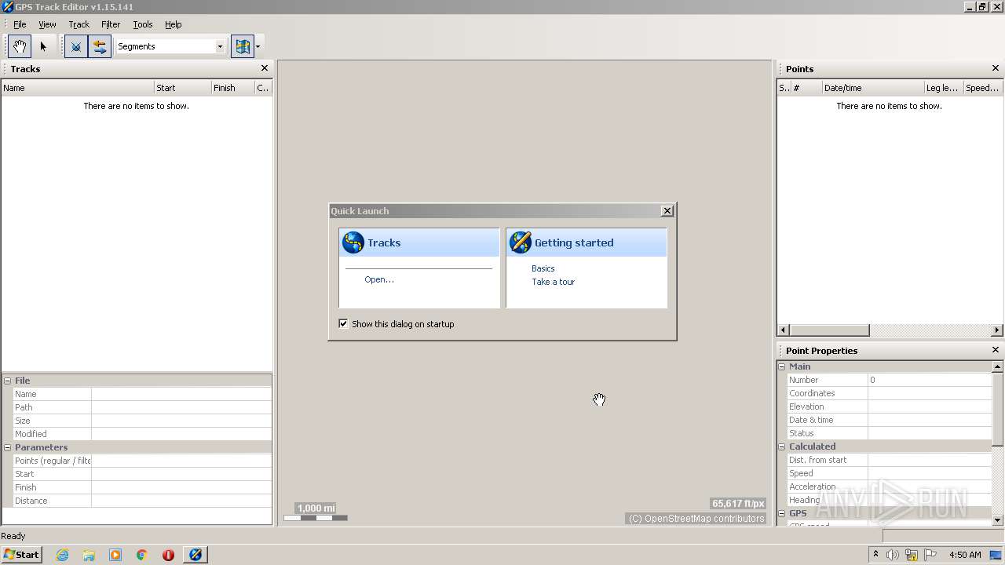This screenshot has width=1005, height=565.
Task: Click the Opera taskbar icon
Action: (168, 555)
